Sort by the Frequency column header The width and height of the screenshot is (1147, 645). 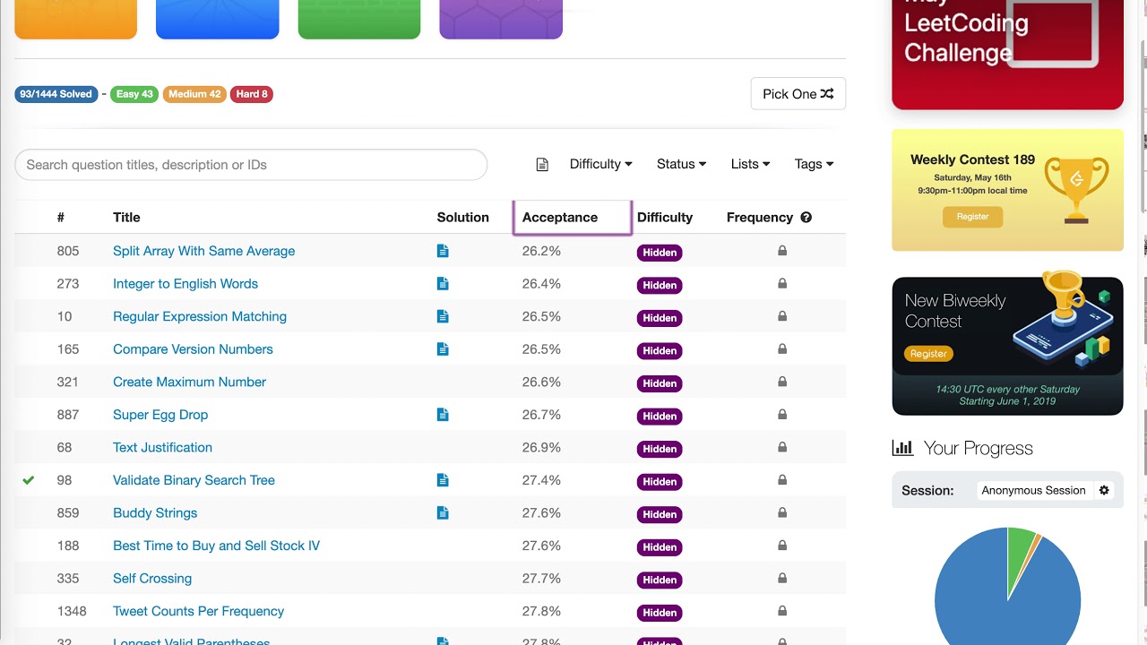click(x=760, y=217)
